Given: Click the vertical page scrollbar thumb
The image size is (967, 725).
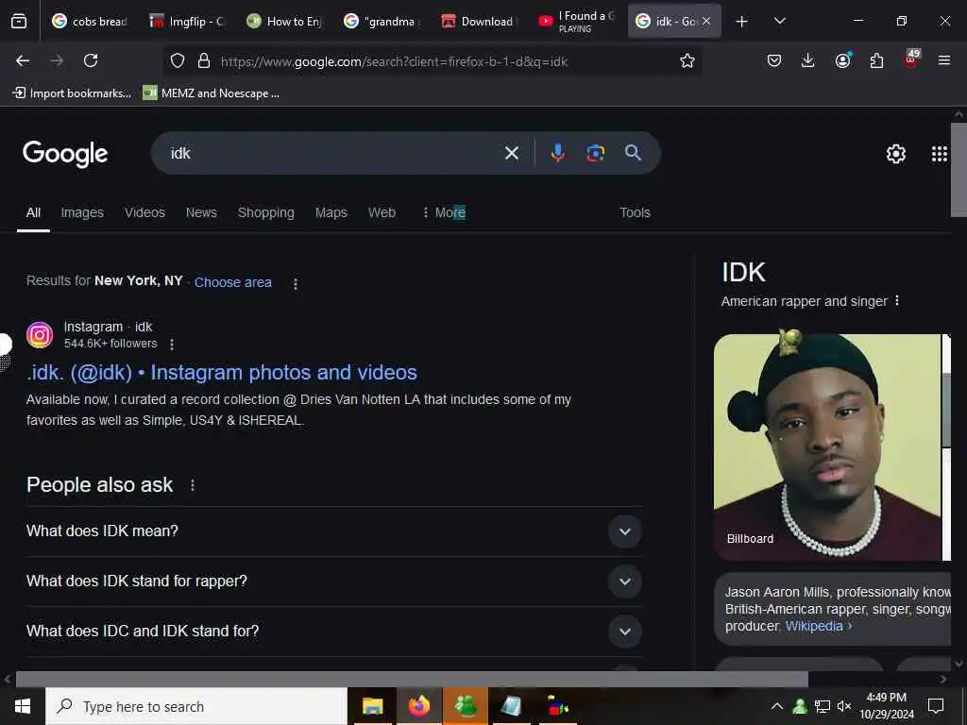Looking at the screenshot, I should coord(959,170).
